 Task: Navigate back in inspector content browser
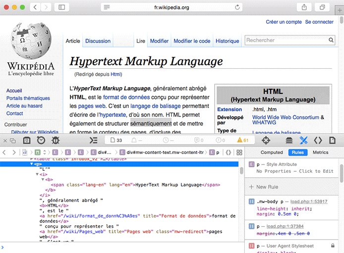coord(4,152)
